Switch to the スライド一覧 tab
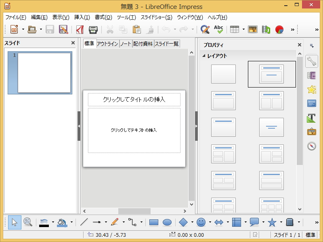Viewport: 323px width, 242px height. 167,44
